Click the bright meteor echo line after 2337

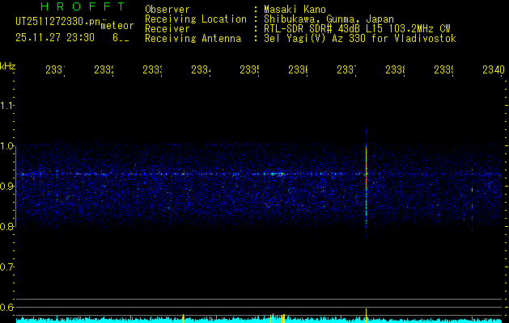coord(366,183)
